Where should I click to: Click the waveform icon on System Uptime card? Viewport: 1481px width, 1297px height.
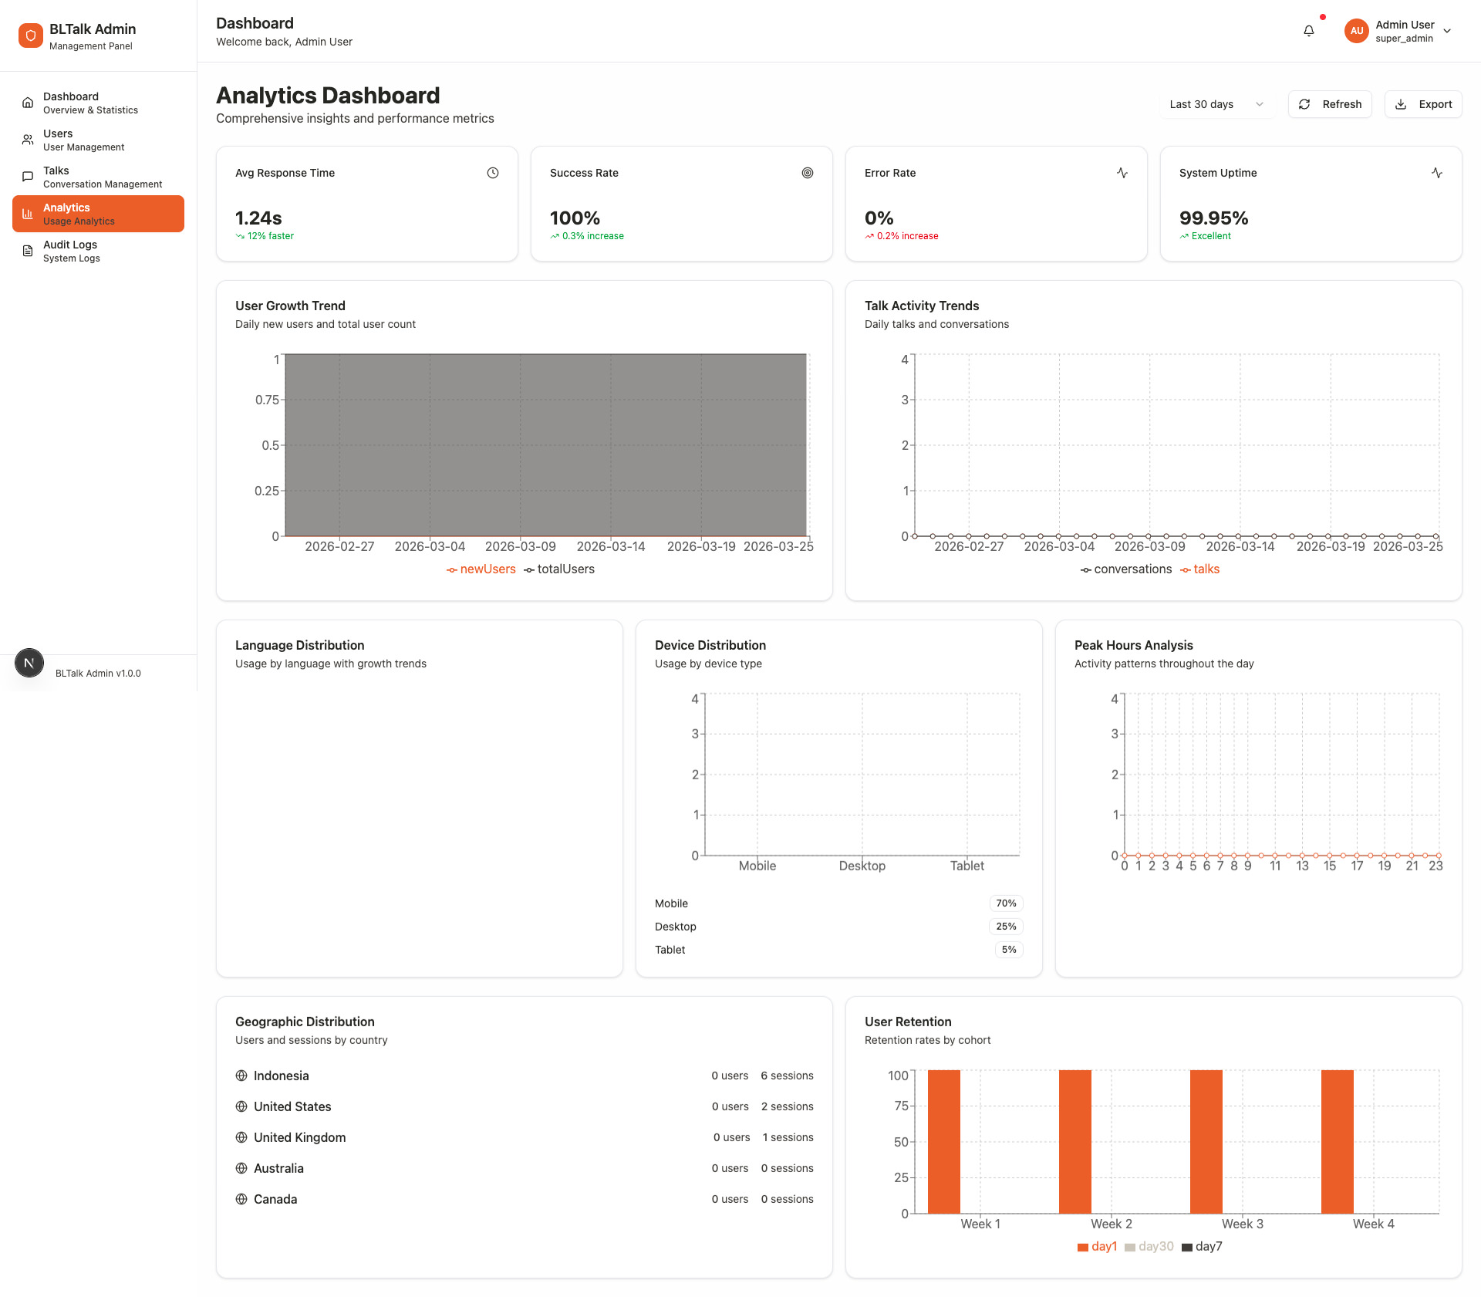1436,173
